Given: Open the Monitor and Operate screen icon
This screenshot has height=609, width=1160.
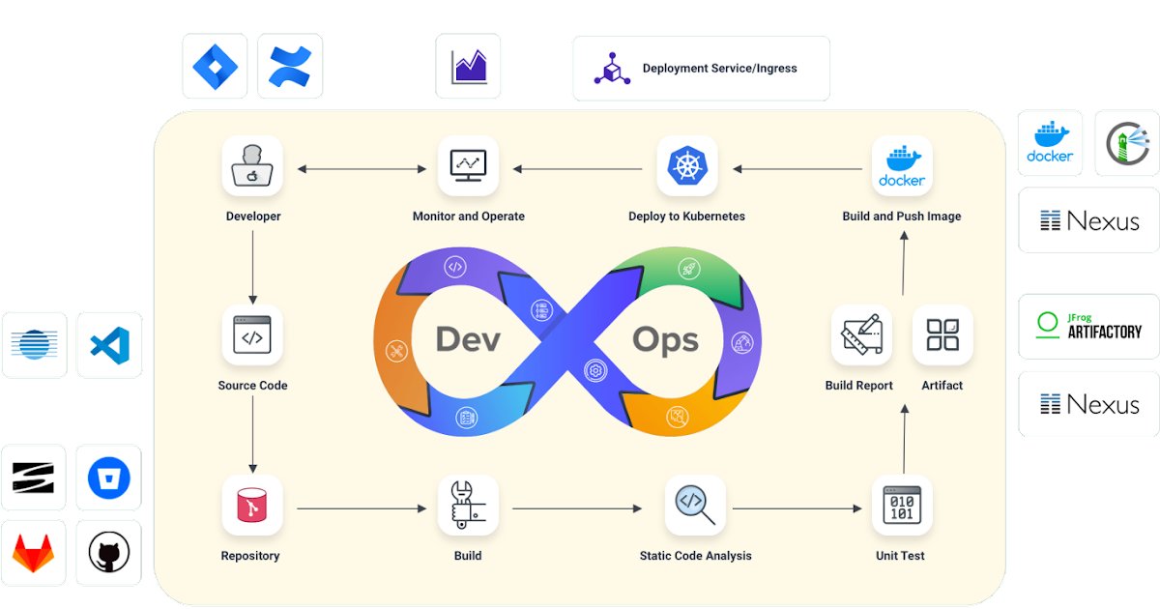Looking at the screenshot, I should tap(468, 165).
